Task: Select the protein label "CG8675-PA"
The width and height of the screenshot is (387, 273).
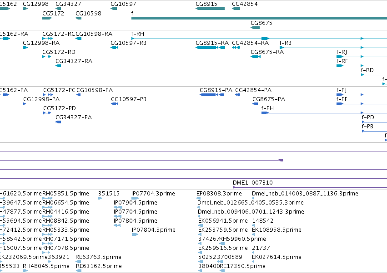Action: pyautogui.click(x=269, y=99)
